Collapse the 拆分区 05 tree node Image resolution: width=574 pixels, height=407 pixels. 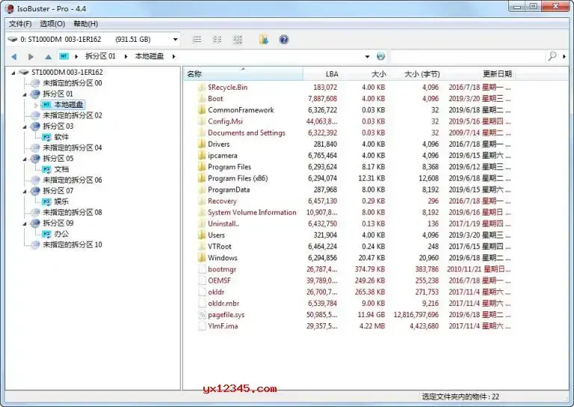pos(25,159)
